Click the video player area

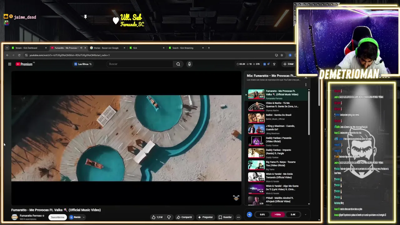click(x=126, y=138)
